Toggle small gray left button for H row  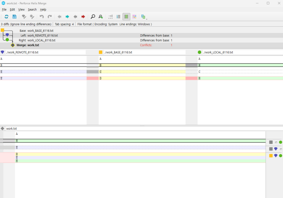pyautogui.click(x=276, y=142)
